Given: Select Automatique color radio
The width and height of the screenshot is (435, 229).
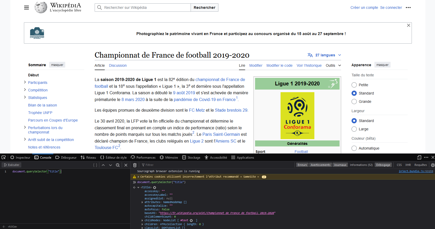Looking at the screenshot, I should click(x=354, y=148).
